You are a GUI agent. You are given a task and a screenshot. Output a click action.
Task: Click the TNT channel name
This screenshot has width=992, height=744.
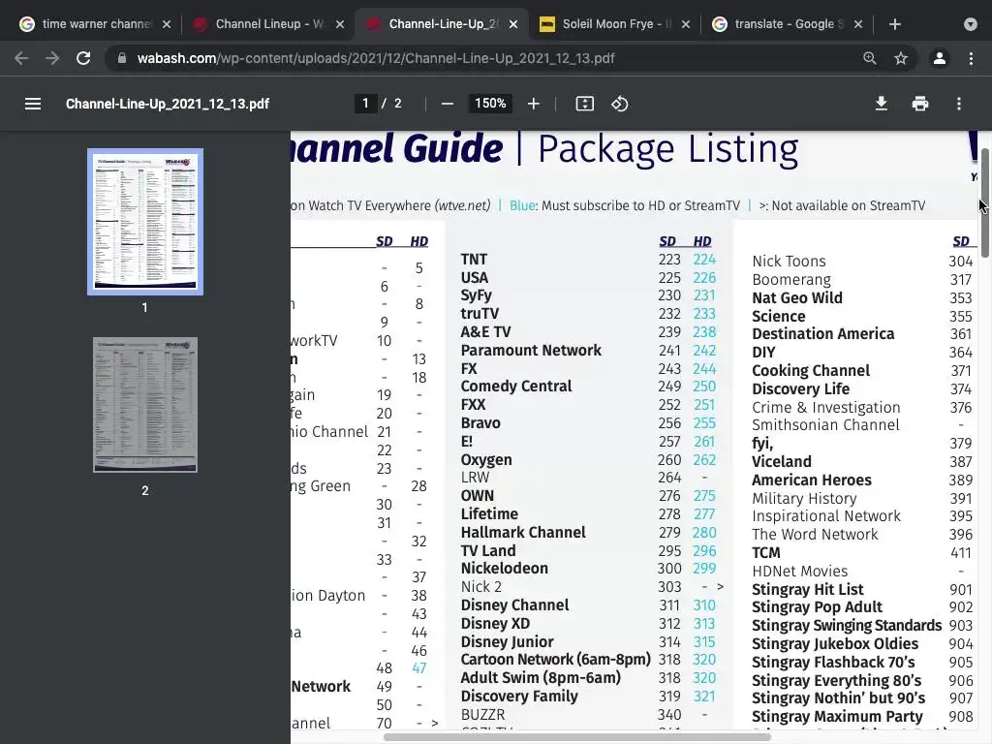[474, 260]
